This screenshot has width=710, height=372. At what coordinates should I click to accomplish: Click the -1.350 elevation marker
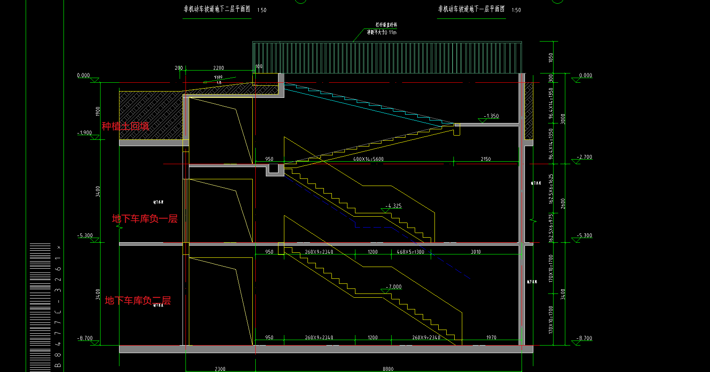(491, 116)
